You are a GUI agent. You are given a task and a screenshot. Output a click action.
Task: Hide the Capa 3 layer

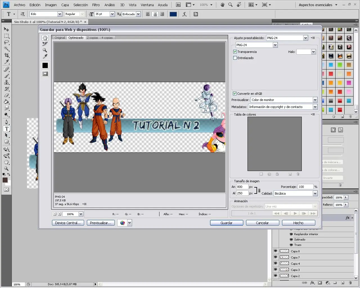(x=275, y=269)
